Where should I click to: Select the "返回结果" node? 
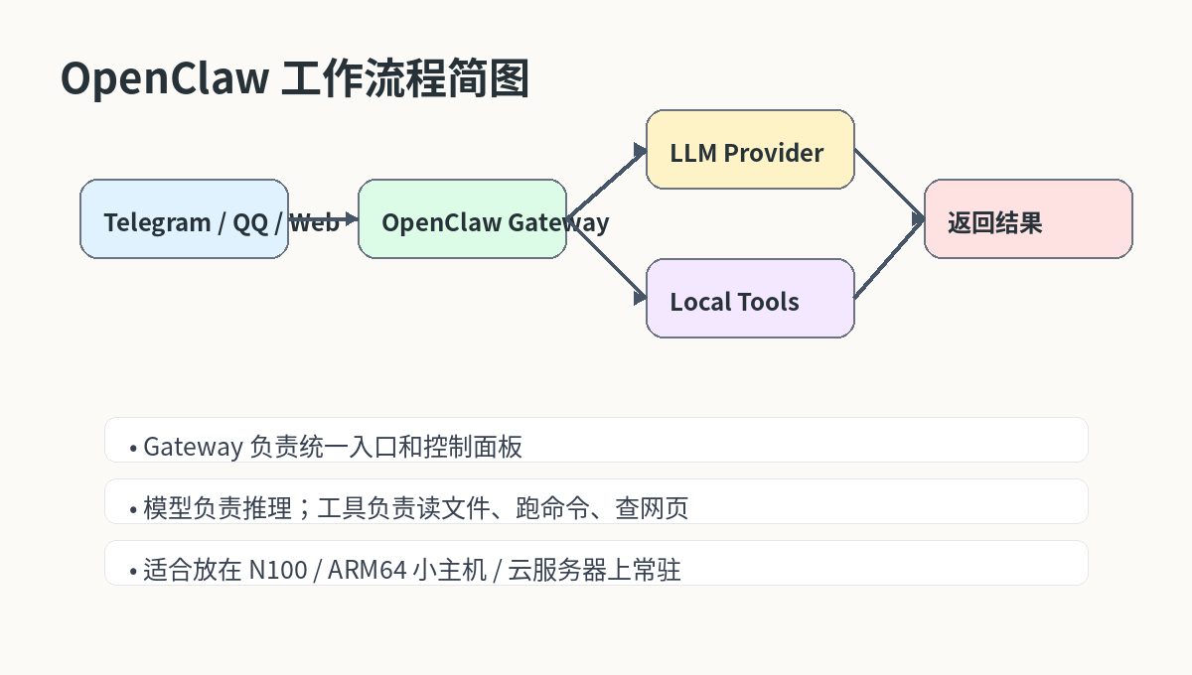pos(1029,219)
